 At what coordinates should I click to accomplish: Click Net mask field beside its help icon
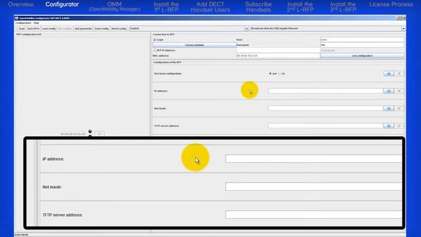point(326,108)
